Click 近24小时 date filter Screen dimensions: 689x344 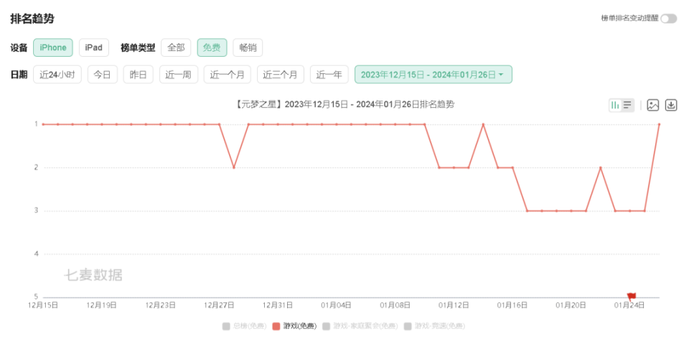coord(57,75)
